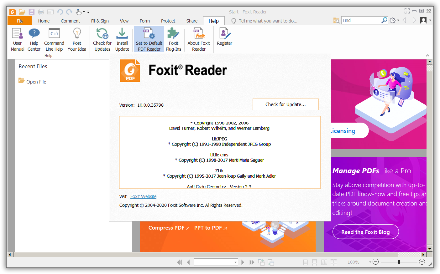Image resolution: width=440 pixels, height=274 pixels.
Task: Open the User Manual
Action: 18,40
